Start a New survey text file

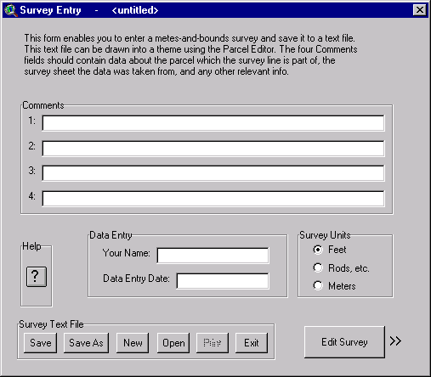pos(133,343)
